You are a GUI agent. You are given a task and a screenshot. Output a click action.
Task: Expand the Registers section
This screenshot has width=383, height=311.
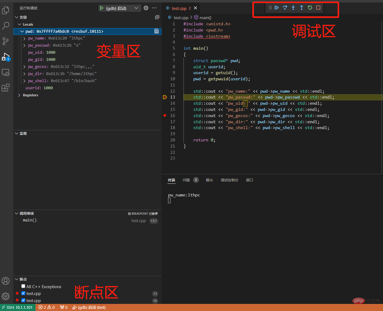pos(19,95)
